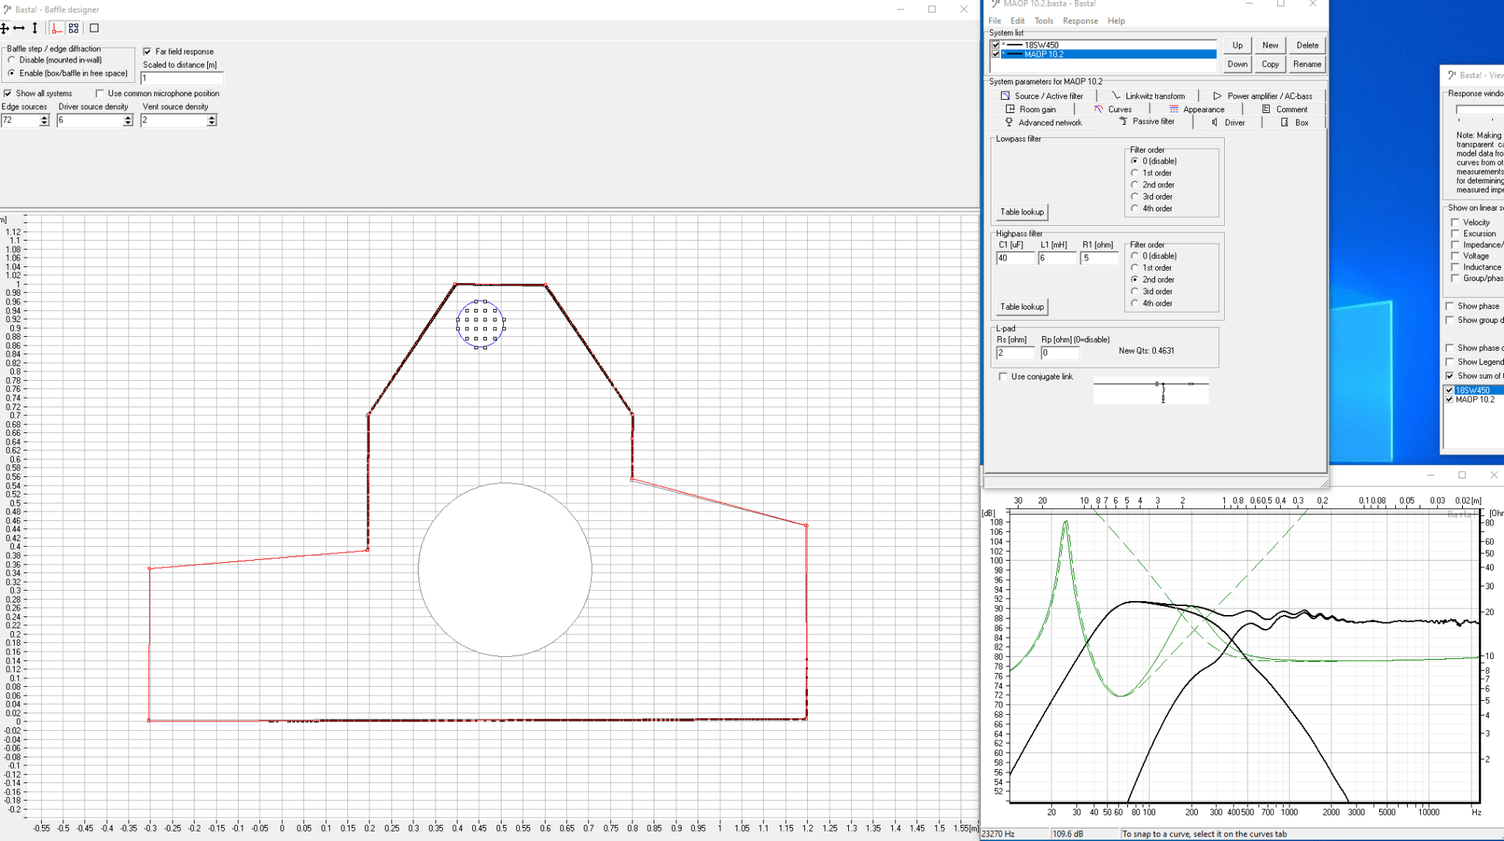Decrease the Vent source density value
This screenshot has width=1504, height=841.
(x=211, y=123)
